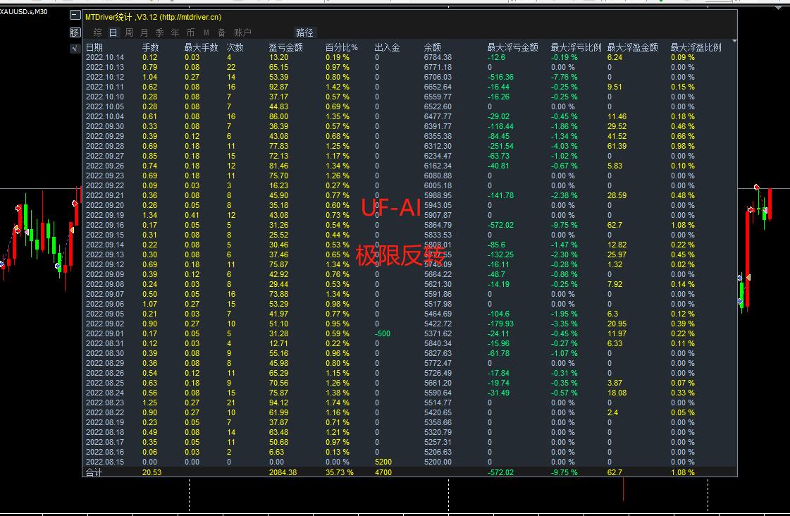Select the 2022.09.01 date row

(x=105, y=333)
